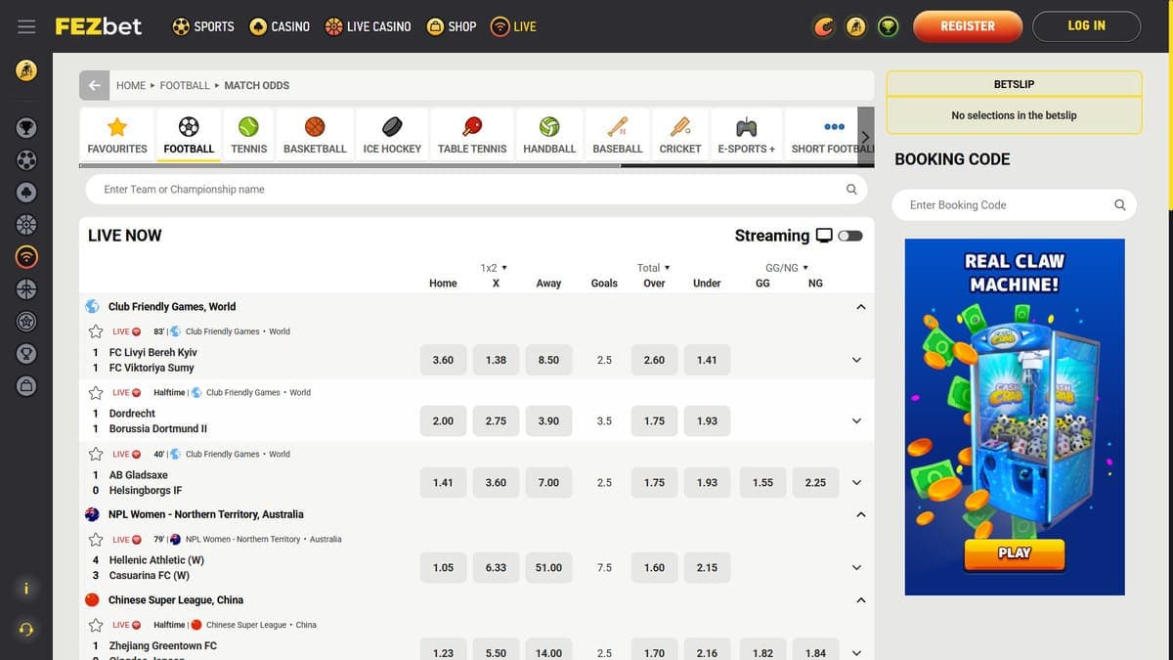Expand more markets for AB Gladsaxe match
1173x660 pixels.
(x=857, y=483)
